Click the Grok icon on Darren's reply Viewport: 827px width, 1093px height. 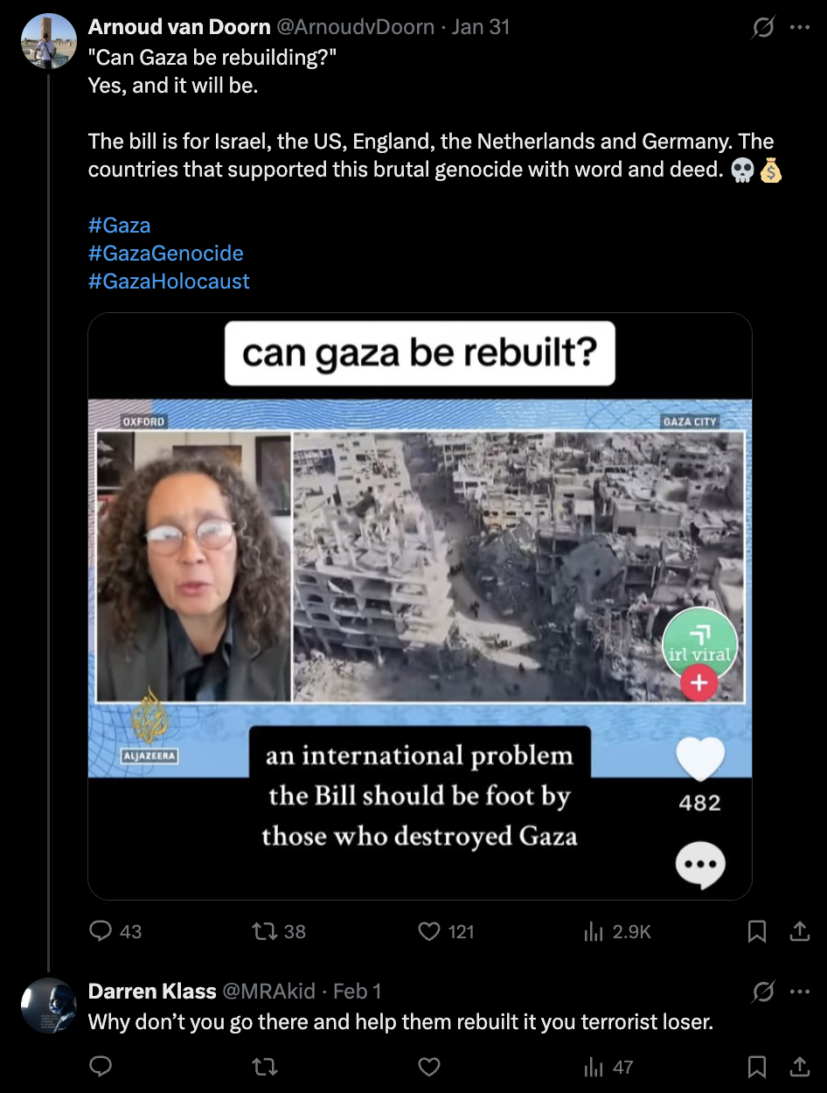point(763,992)
